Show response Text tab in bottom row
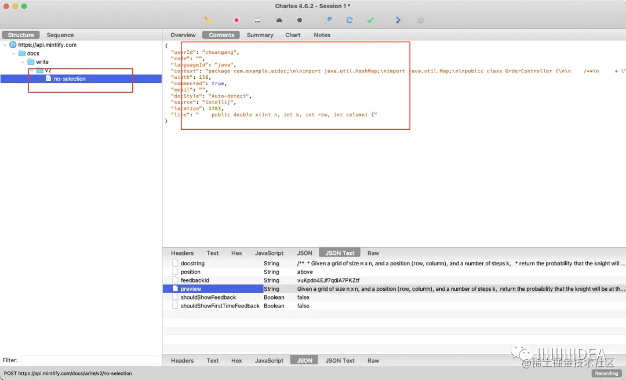This screenshot has height=380, width=626. pos(212,360)
